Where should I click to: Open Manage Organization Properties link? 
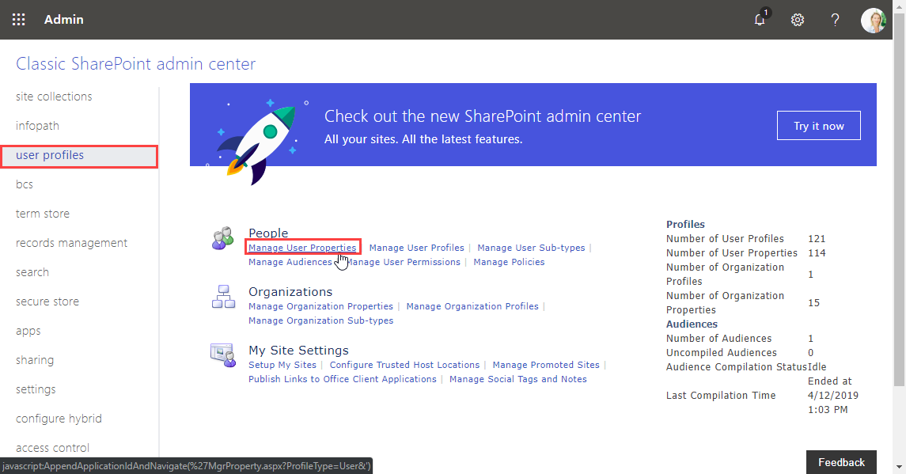[320, 306]
